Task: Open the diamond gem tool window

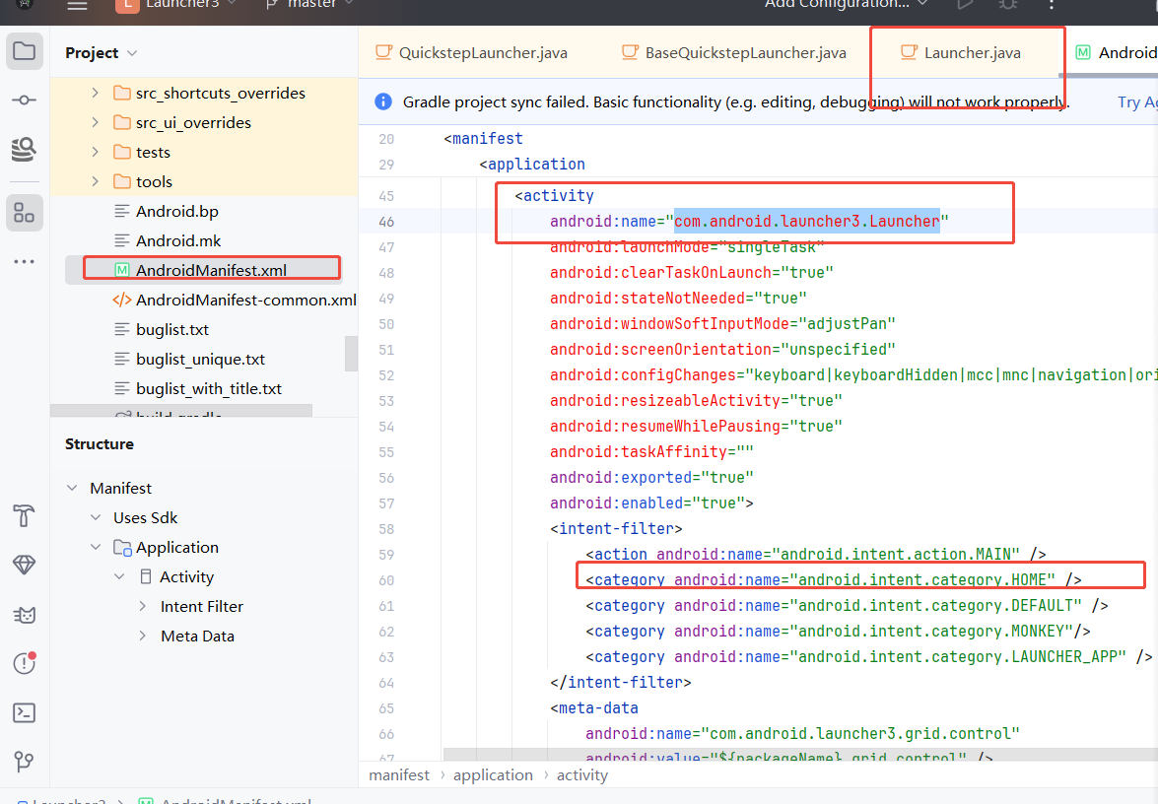Action: [x=25, y=565]
